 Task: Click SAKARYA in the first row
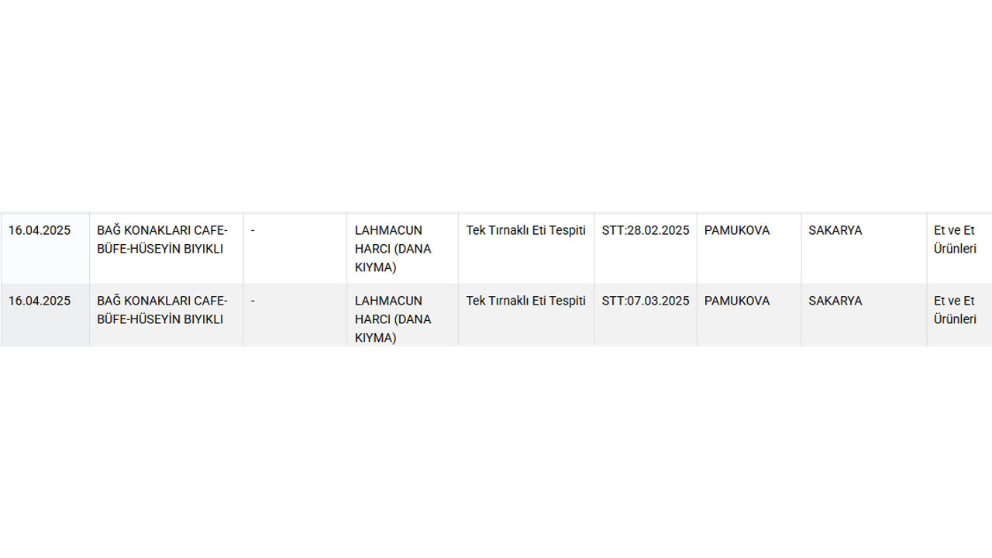pyautogui.click(x=835, y=230)
